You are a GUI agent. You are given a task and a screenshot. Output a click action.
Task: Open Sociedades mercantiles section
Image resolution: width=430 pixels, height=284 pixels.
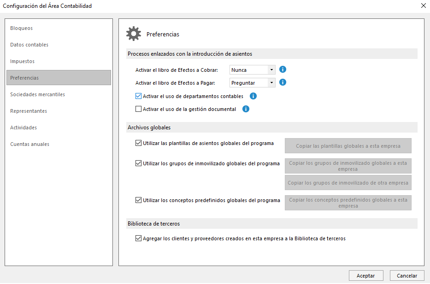59,94
